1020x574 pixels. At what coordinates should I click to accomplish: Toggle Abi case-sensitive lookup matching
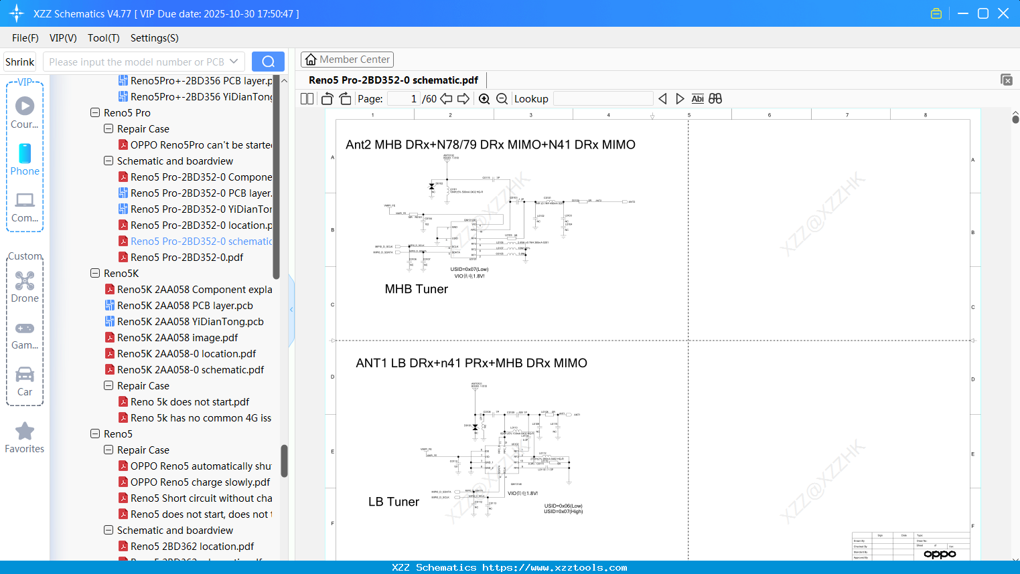tap(697, 98)
